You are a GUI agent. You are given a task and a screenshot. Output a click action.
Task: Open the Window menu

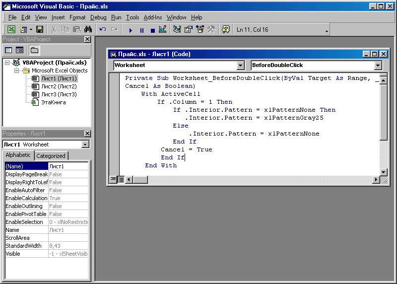pyautogui.click(x=176, y=17)
